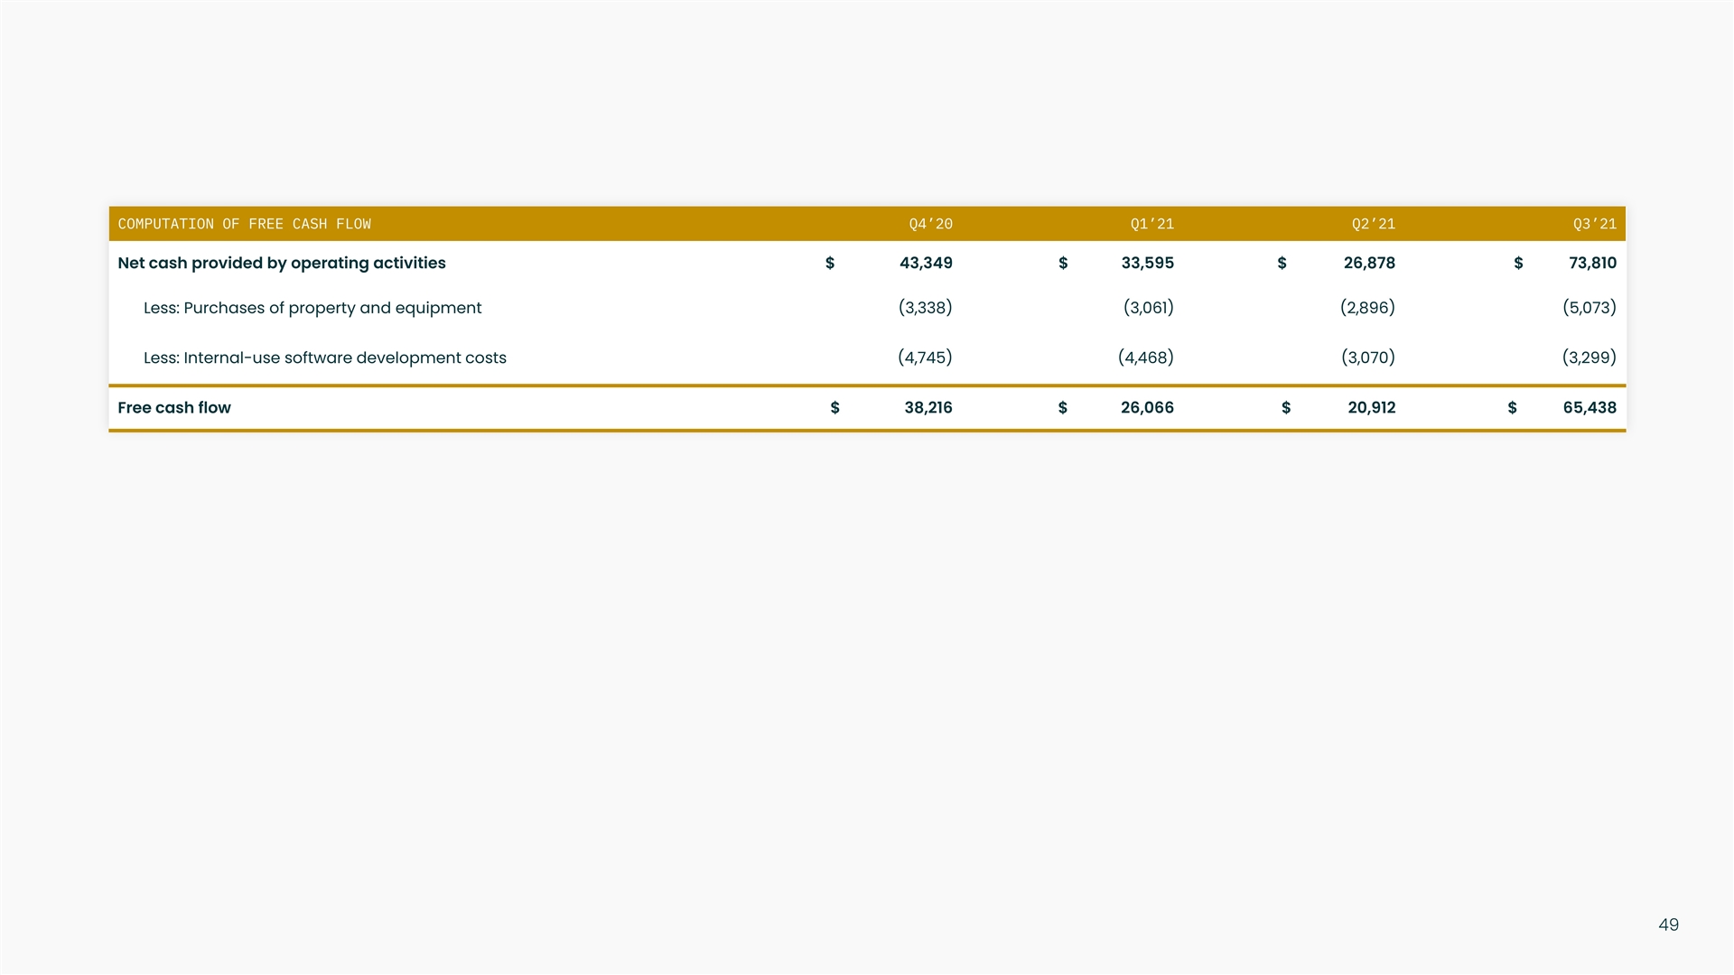Click the 26,878 operating cash value
The height and width of the screenshot is (975, 1734).
(x=1368, y=263)
